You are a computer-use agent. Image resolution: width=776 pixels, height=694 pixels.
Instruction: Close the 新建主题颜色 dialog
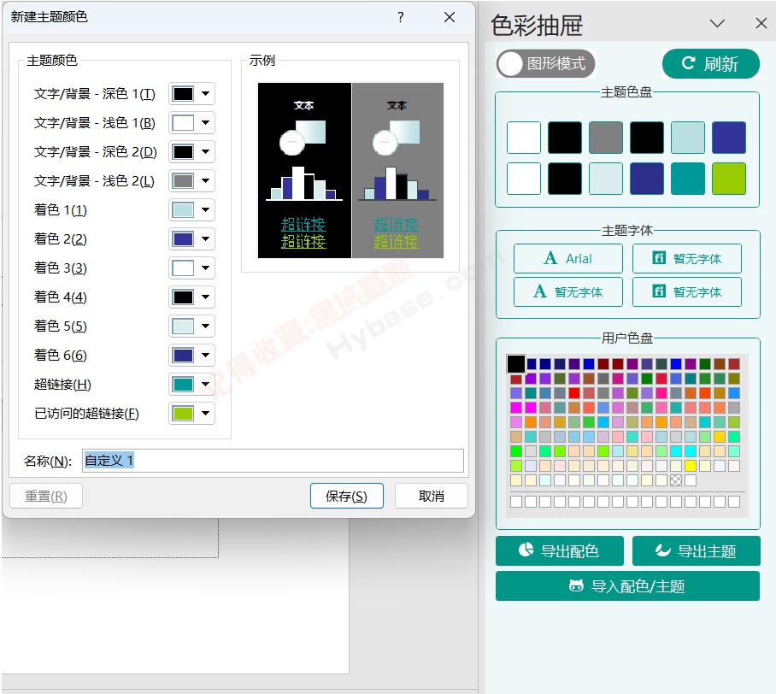[x=450, y=17]
